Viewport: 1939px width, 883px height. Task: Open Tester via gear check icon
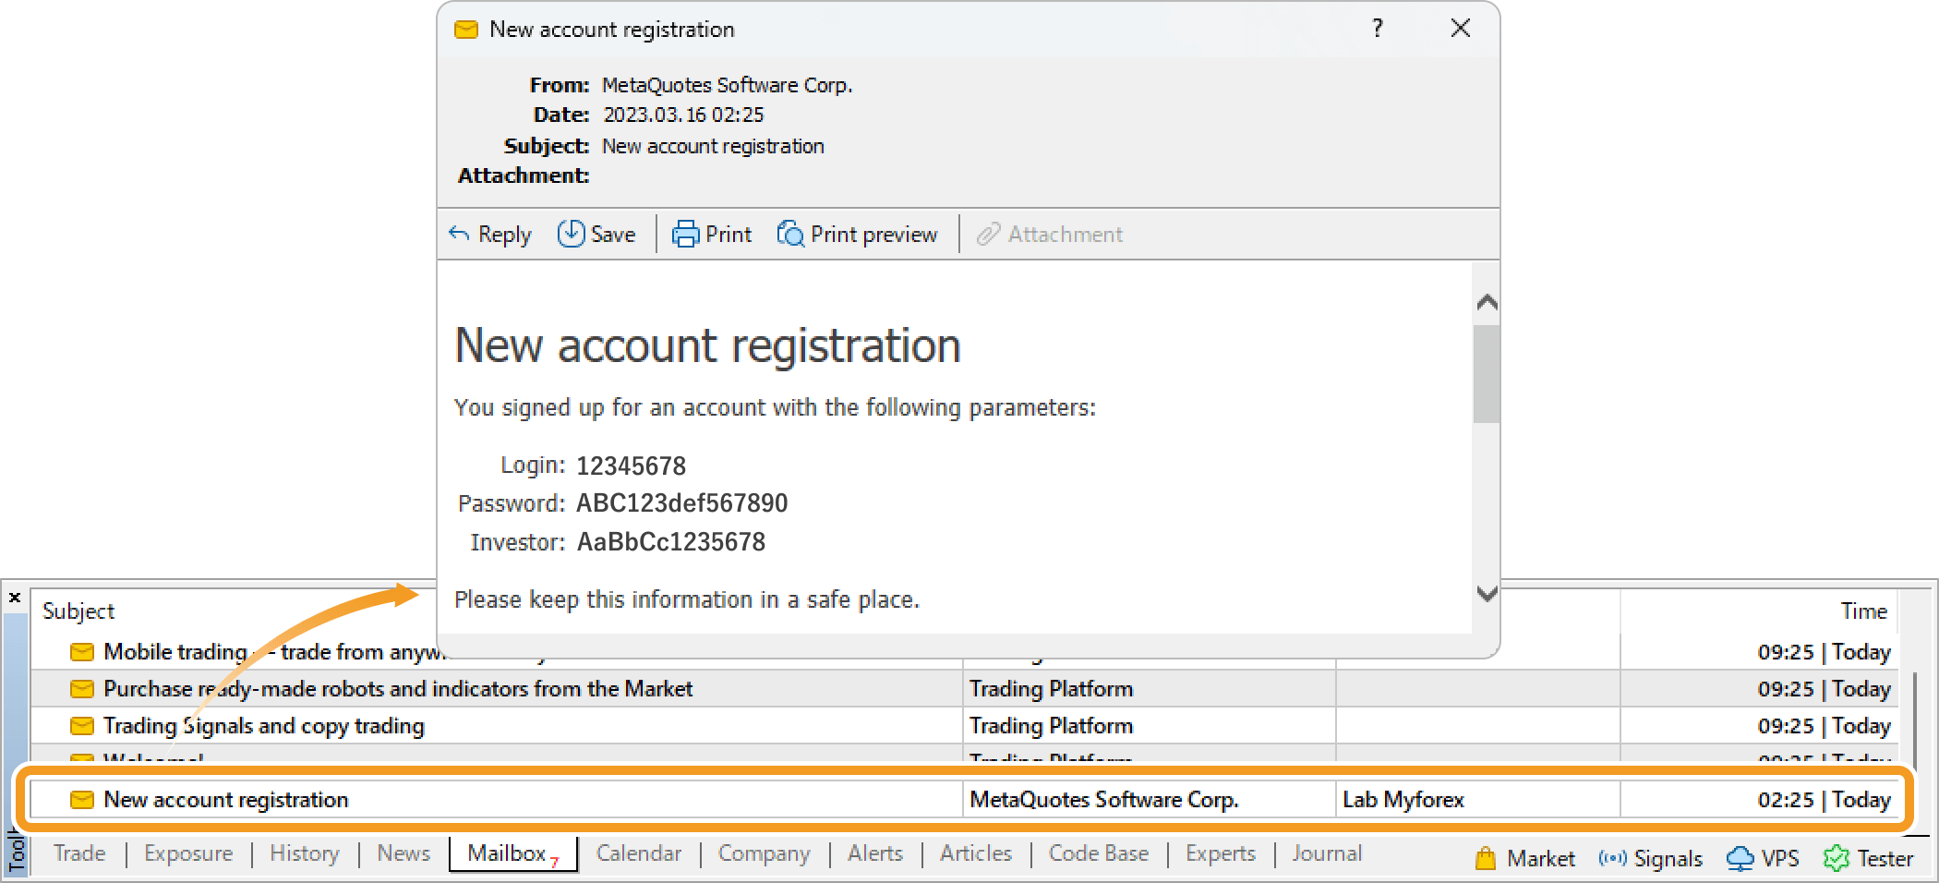coord(1836,858)
